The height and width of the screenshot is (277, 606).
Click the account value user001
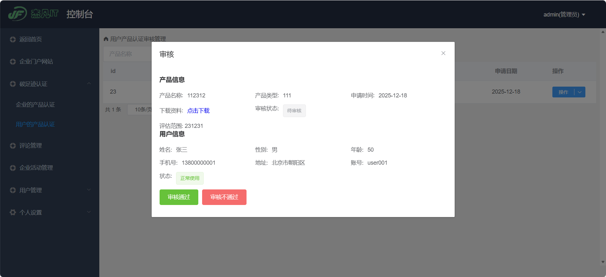(377, 163)
